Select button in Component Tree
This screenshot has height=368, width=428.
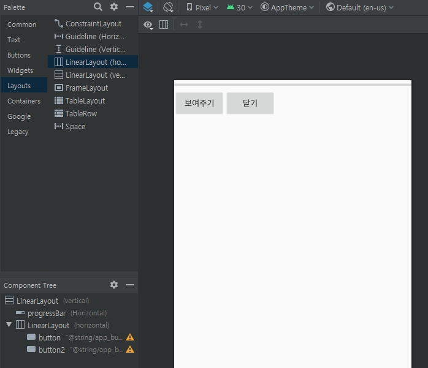point(69,337)
